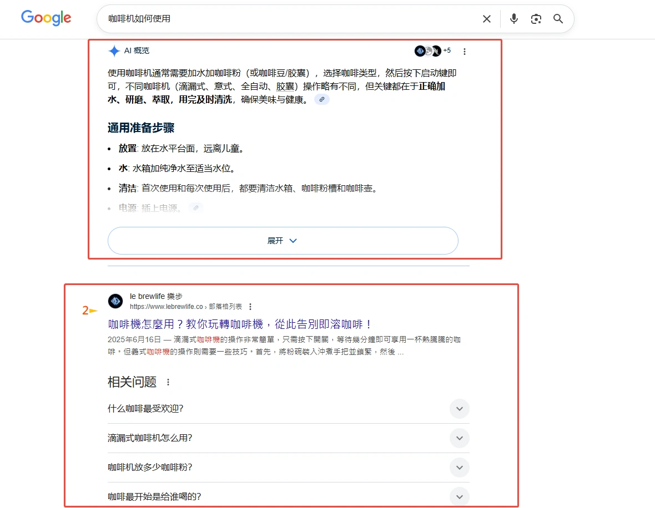This screenshot has width=655, height=508.
Task: Open three-dot menu beside the lebrewlife URL
Action: pyautogui.click(x=250, y=307)
